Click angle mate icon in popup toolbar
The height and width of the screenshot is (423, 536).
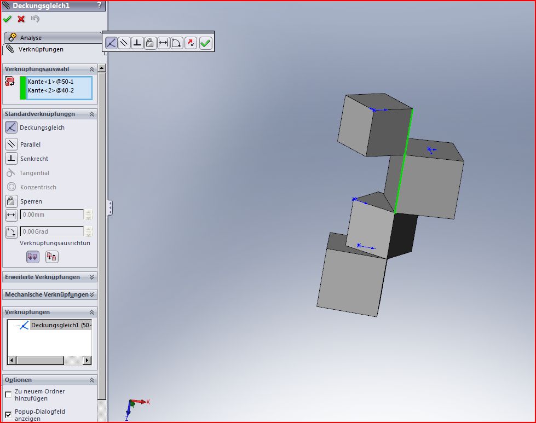(177, 43)
